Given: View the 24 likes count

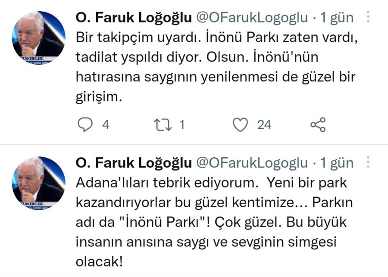Looking at the screenshot, I should click(264, 125).
